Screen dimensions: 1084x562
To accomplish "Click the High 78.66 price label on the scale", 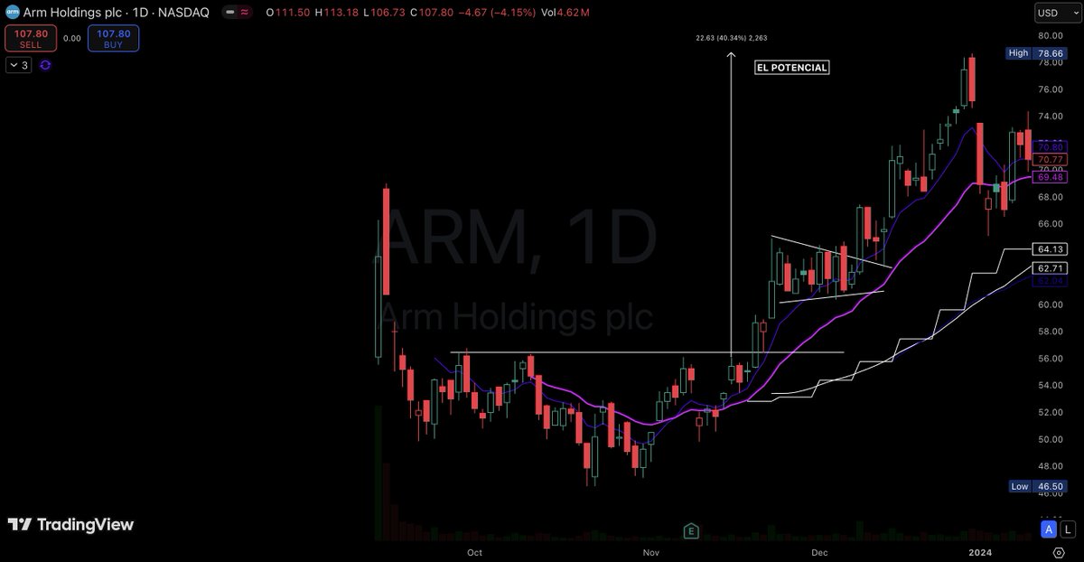I will coord(1035,53).
